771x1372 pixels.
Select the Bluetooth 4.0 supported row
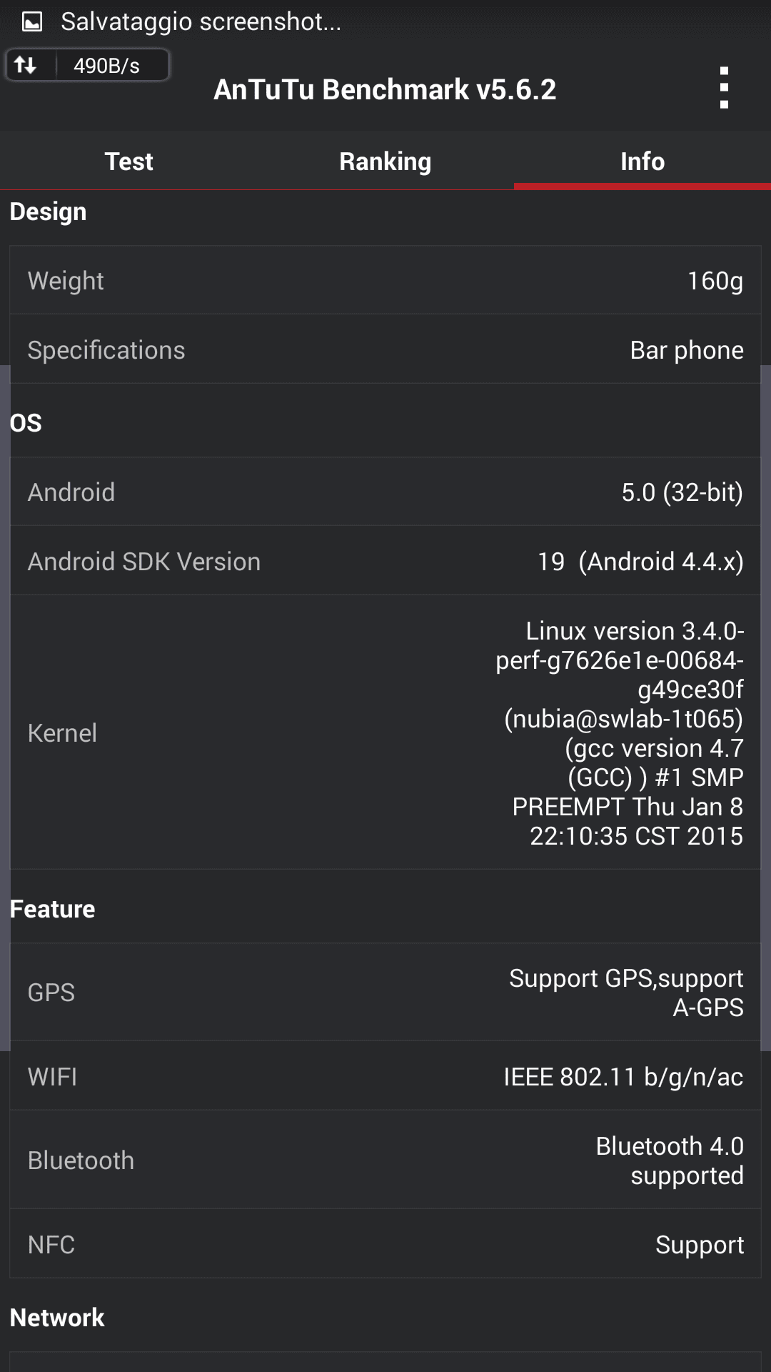385,1160
